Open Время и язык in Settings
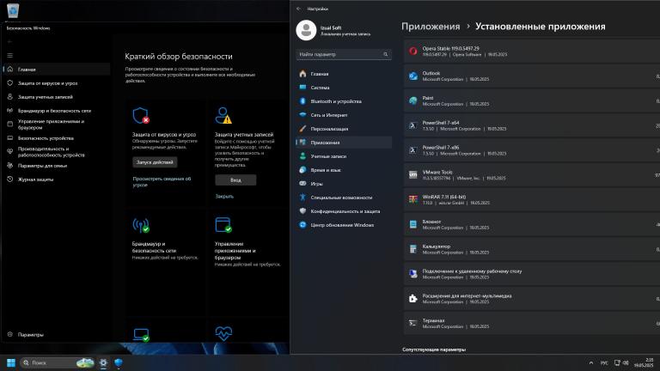660x371 pixels. 344,170
